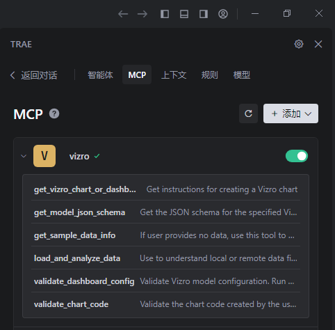Minimize the application window

point(255,14)
